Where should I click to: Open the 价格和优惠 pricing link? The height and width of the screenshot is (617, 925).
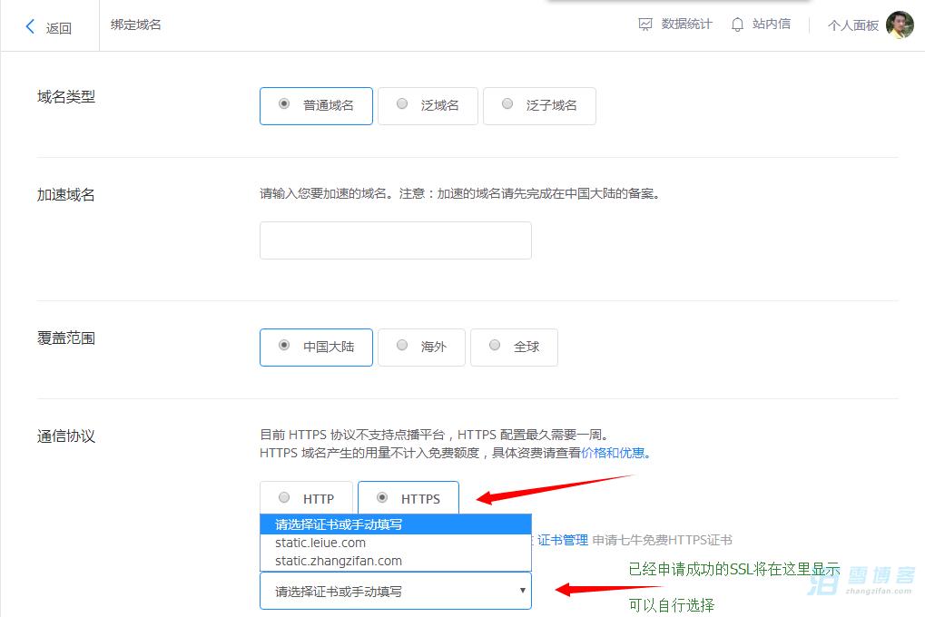[613, 453]
